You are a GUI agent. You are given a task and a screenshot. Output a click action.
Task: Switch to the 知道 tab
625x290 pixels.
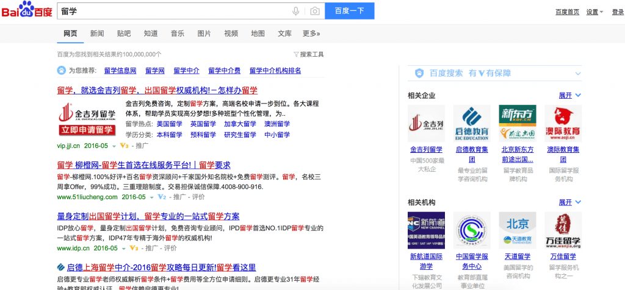pyautogui.click(x=151, y=34)
